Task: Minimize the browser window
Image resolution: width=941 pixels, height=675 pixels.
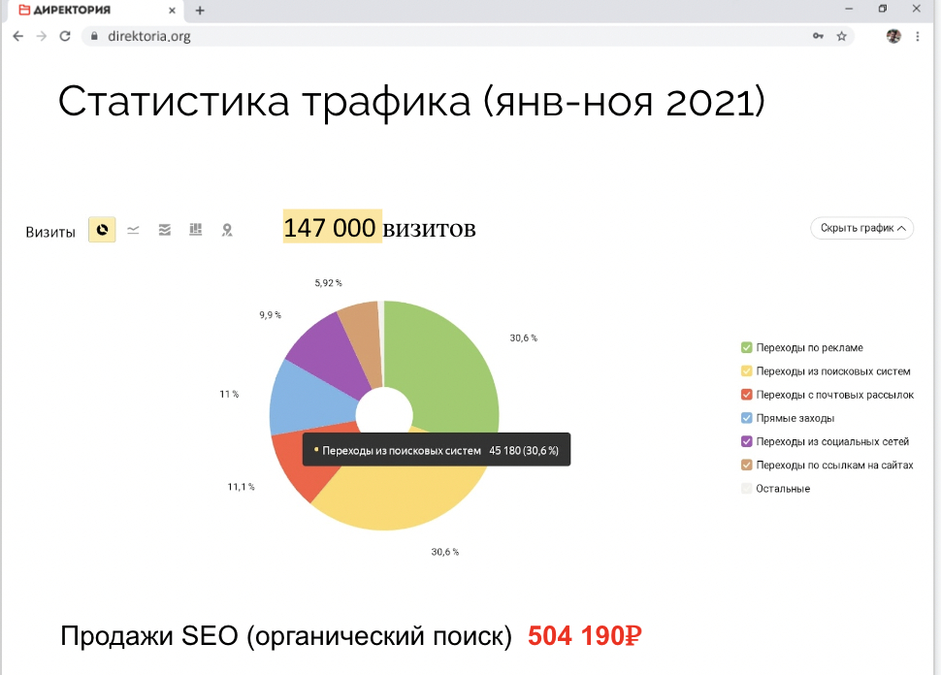Action: click(x=849, y=9)
